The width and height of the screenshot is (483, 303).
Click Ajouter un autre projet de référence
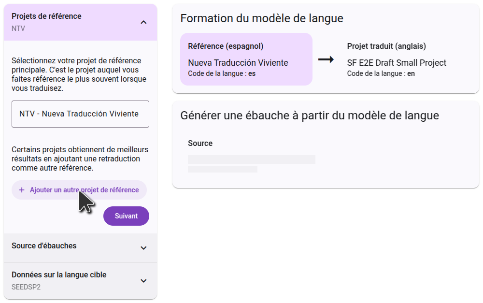pyautogui.click(x=84, y=190)
